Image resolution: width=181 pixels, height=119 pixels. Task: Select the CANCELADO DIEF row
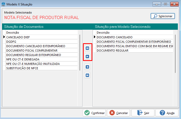[42, 37]
